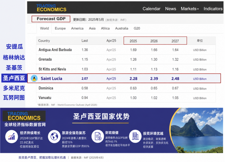Select the 格林纳达 sidebar label

point(14,57)
